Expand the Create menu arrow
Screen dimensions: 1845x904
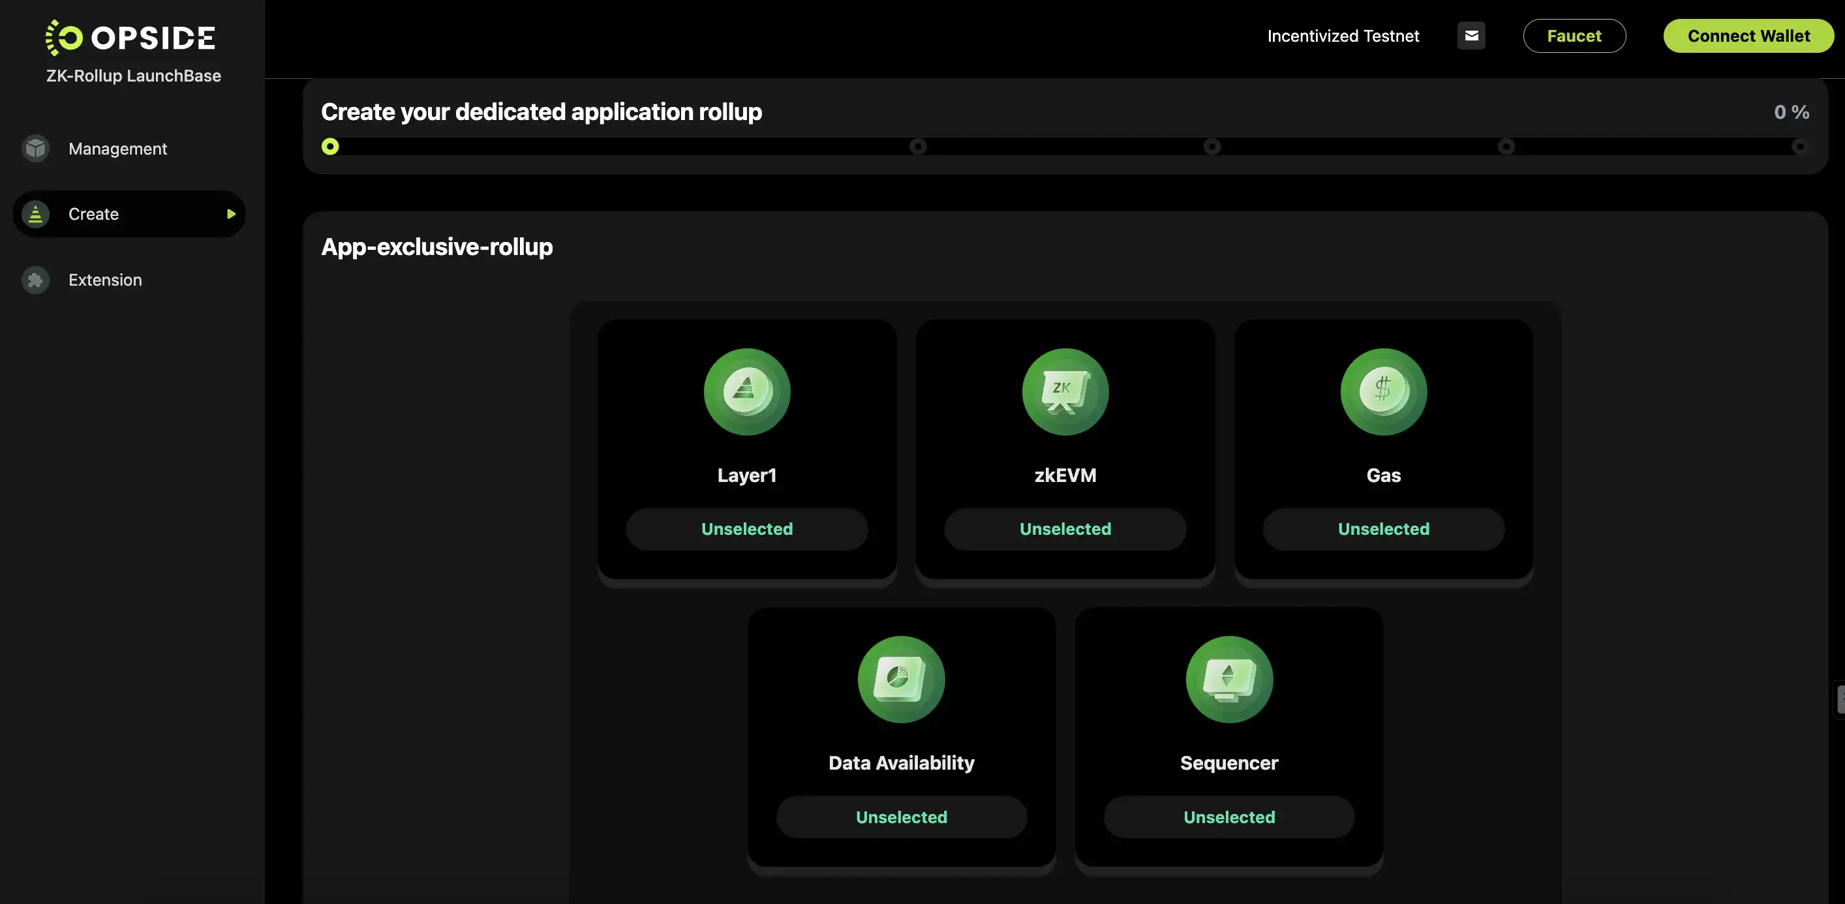[x=231, y=213]
